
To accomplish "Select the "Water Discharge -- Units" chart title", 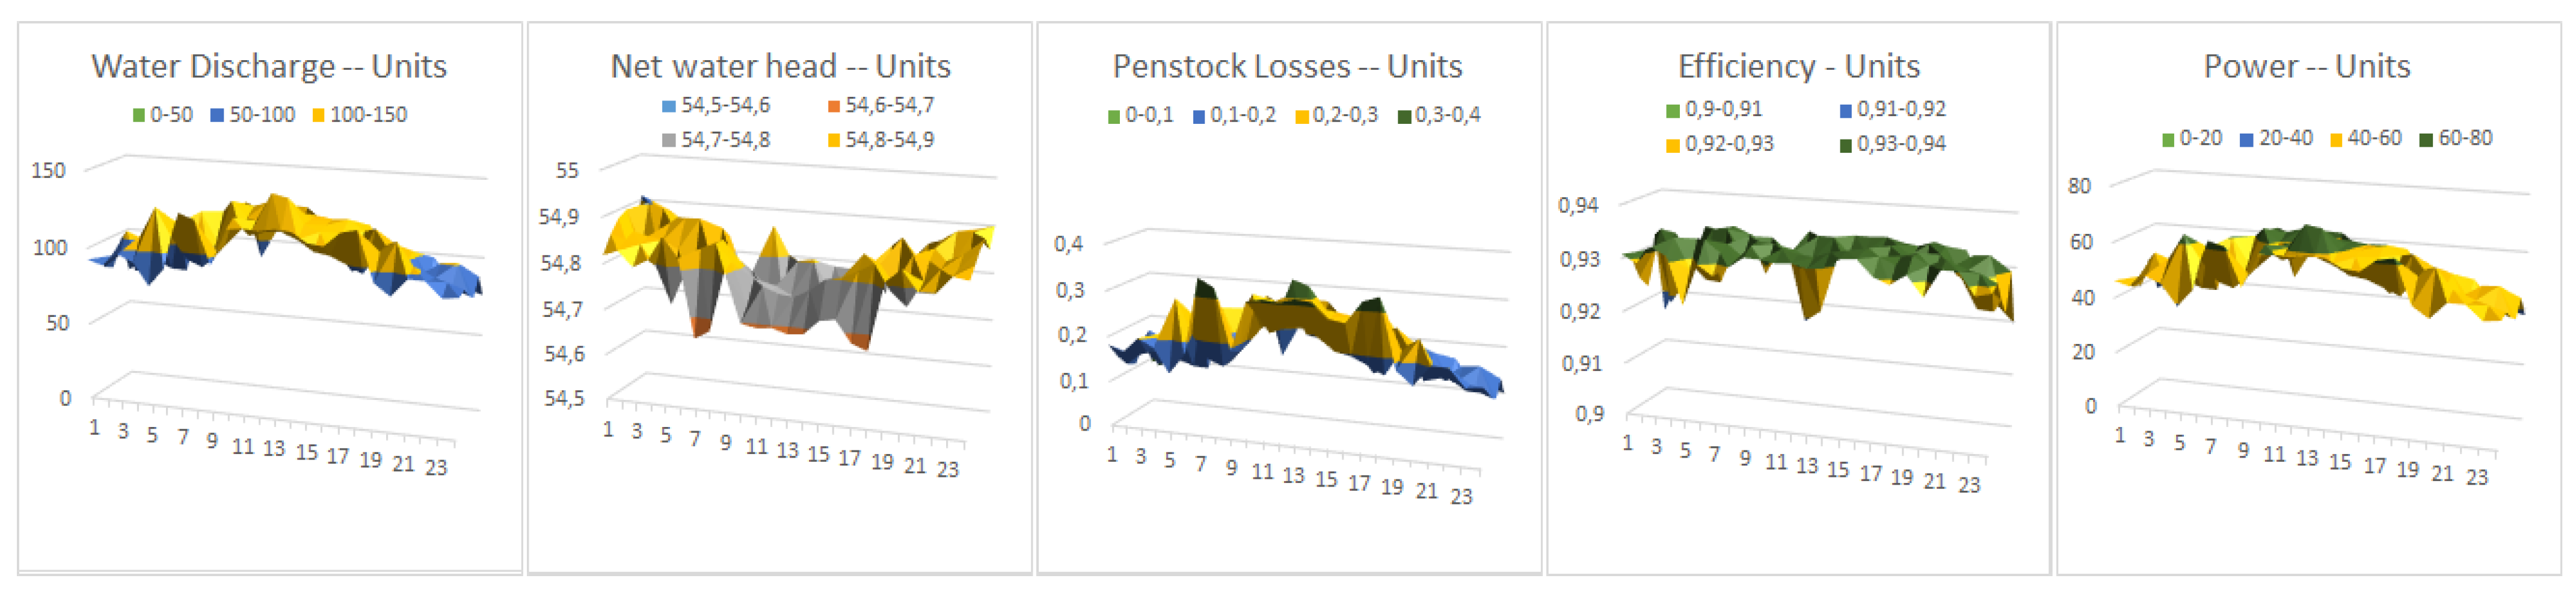I will pos(269,67).
